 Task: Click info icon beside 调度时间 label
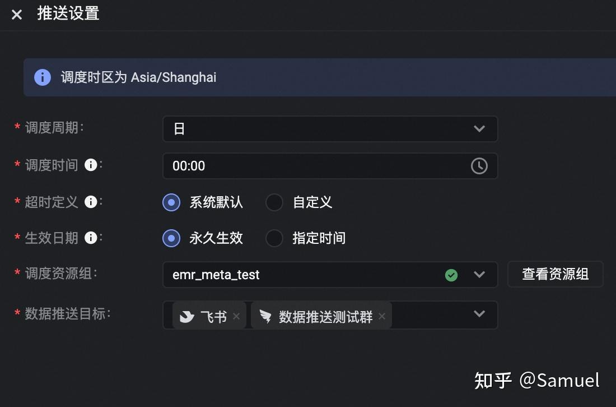tap(90, 165)
